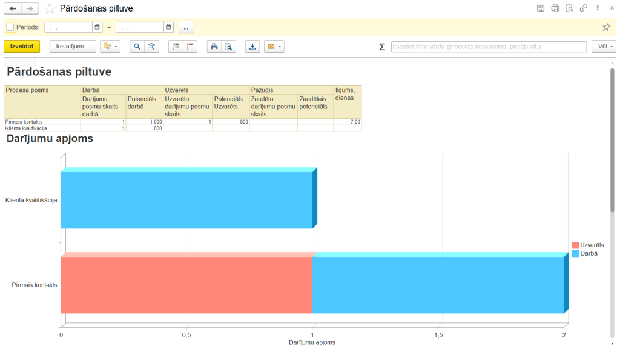This screenshot has height=349, width=620.
Task: Open the period end date calendar picker
Action: (x=168, y=27)
